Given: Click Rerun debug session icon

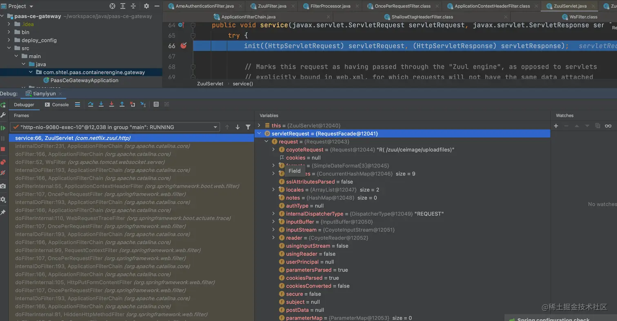Looking at the screenshot, I should (3, 105).
